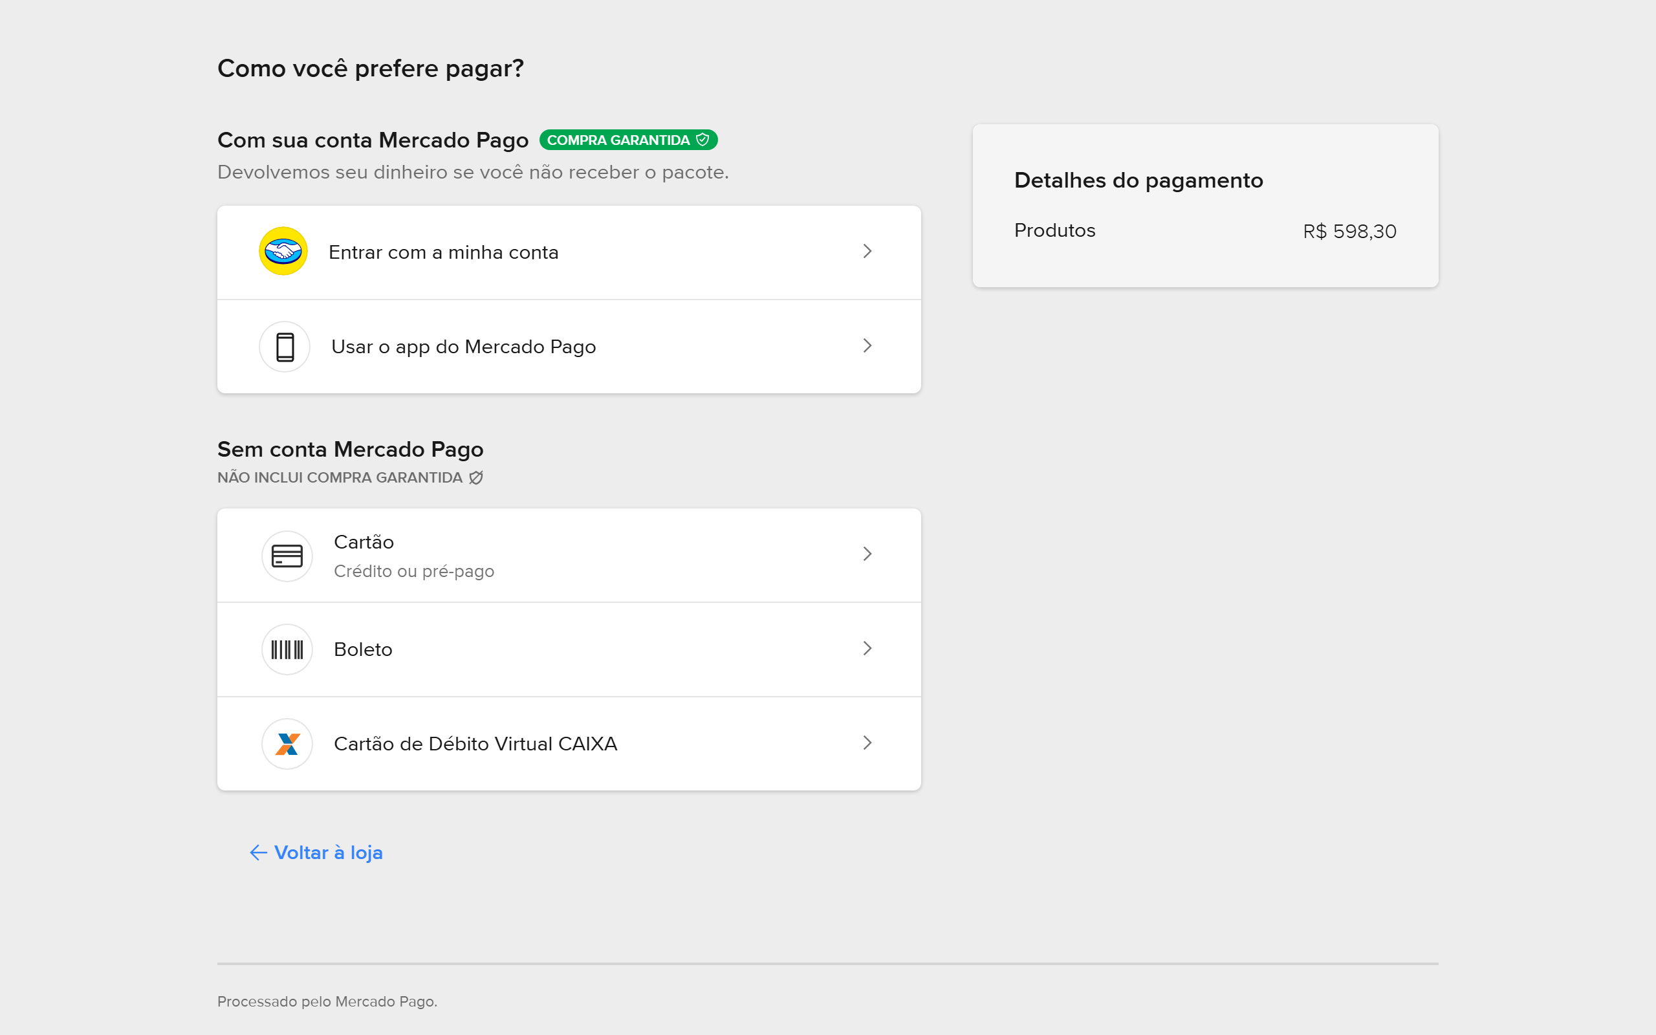Screen dimensions: 1656x1035
Task: Select Cartão de Débito Virtual CAIXA
Action: (x=569, y=744)
